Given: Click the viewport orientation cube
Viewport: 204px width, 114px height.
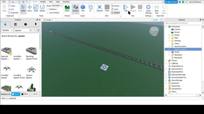Looking at the screenshot, I should (154, 31).
